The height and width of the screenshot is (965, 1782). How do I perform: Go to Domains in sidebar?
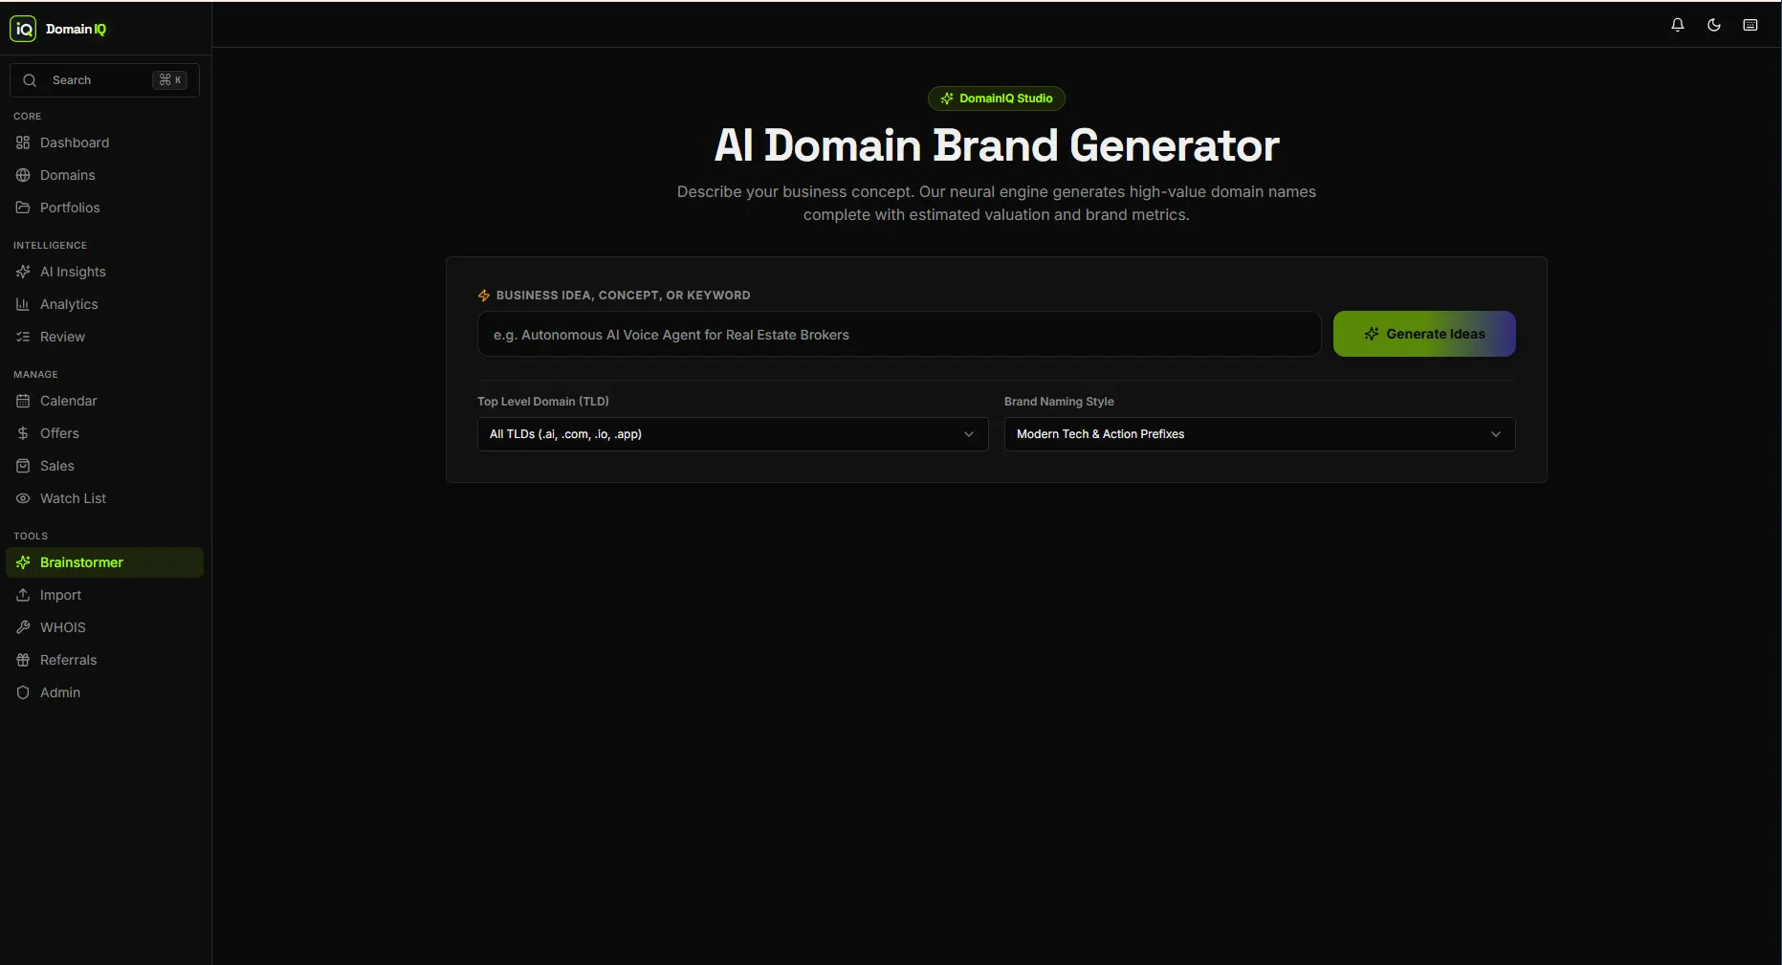pyautogui.click(x=104, y=175)
